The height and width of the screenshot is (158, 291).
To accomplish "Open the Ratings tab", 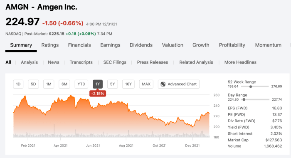I will (50, 45).
